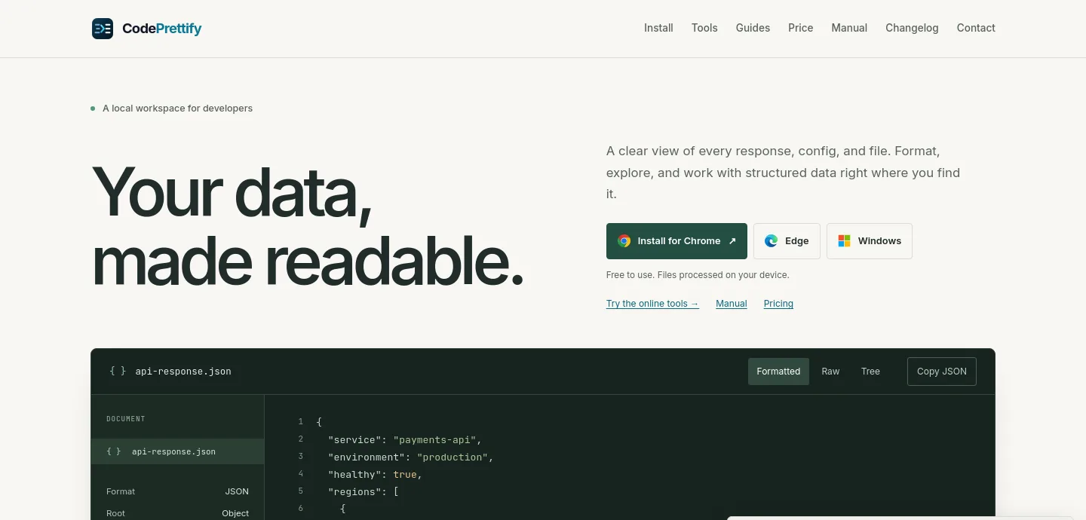Click the Format JSON property row

(178, 491)
